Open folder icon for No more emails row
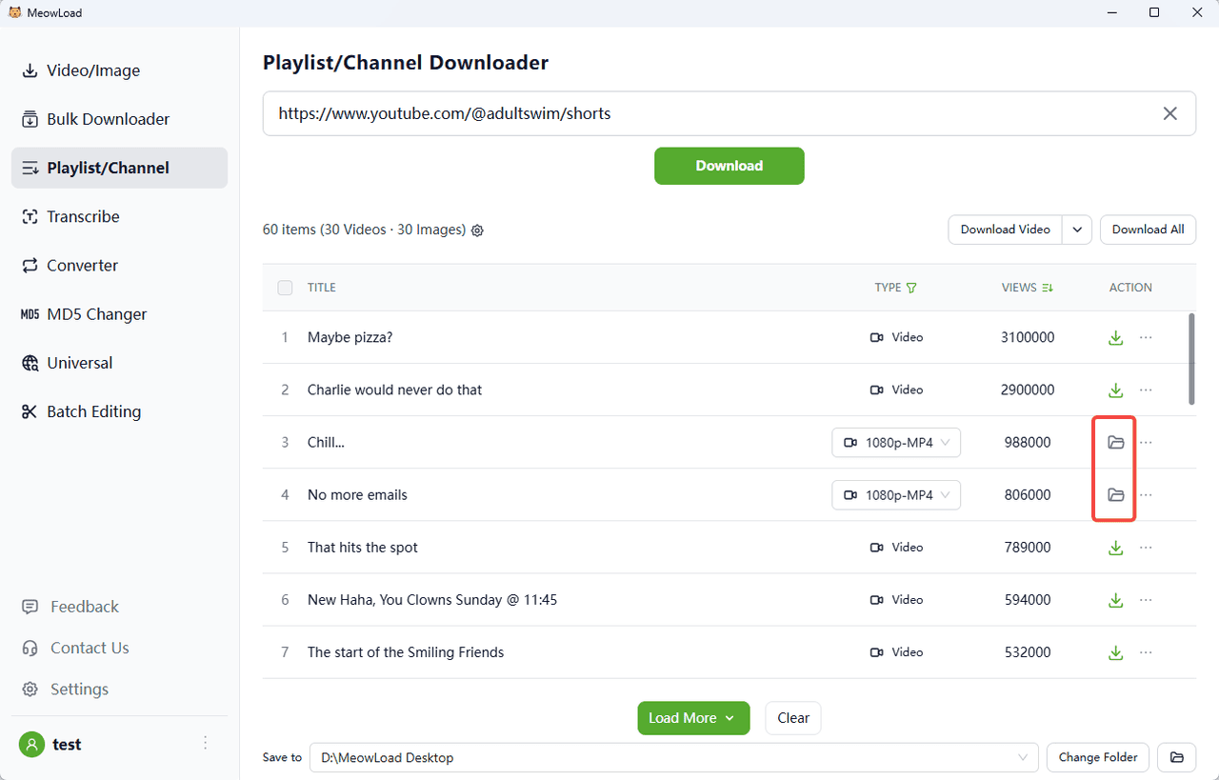 click(1115, 495)
